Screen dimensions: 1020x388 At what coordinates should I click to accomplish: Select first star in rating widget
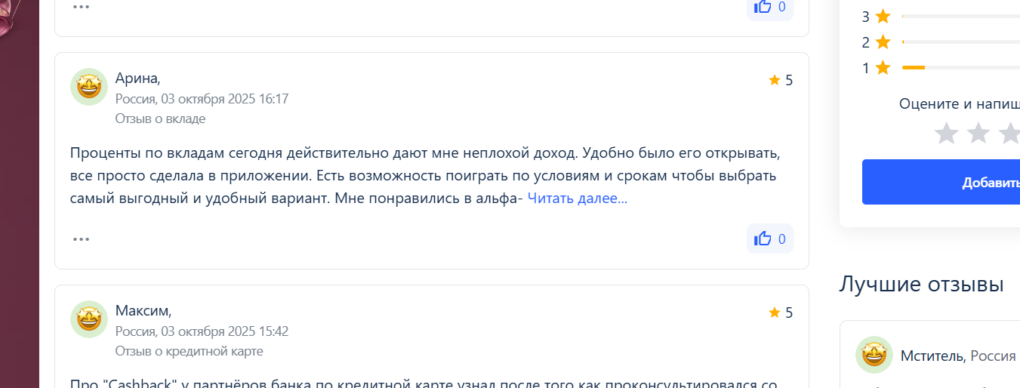click(x=946, y=134)
